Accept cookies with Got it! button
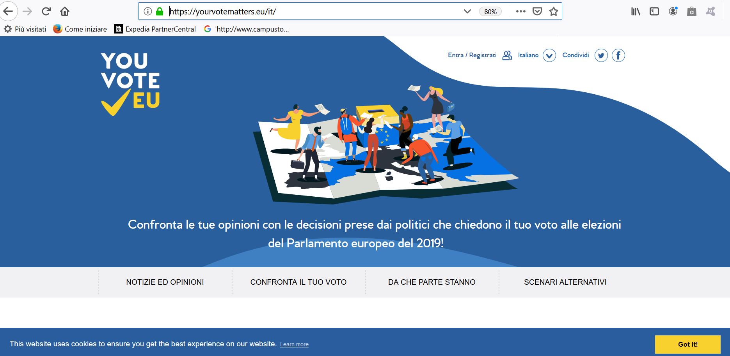This screenshot has width=730, height=356. pos(687,344)
